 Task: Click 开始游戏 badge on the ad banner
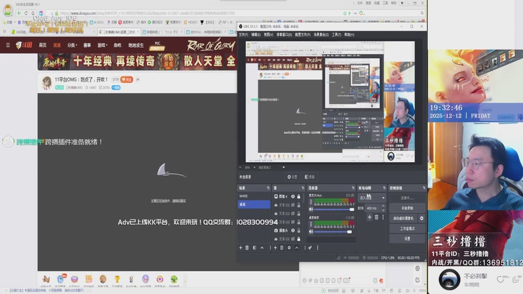pyautogui.click(x=169, y=61)
